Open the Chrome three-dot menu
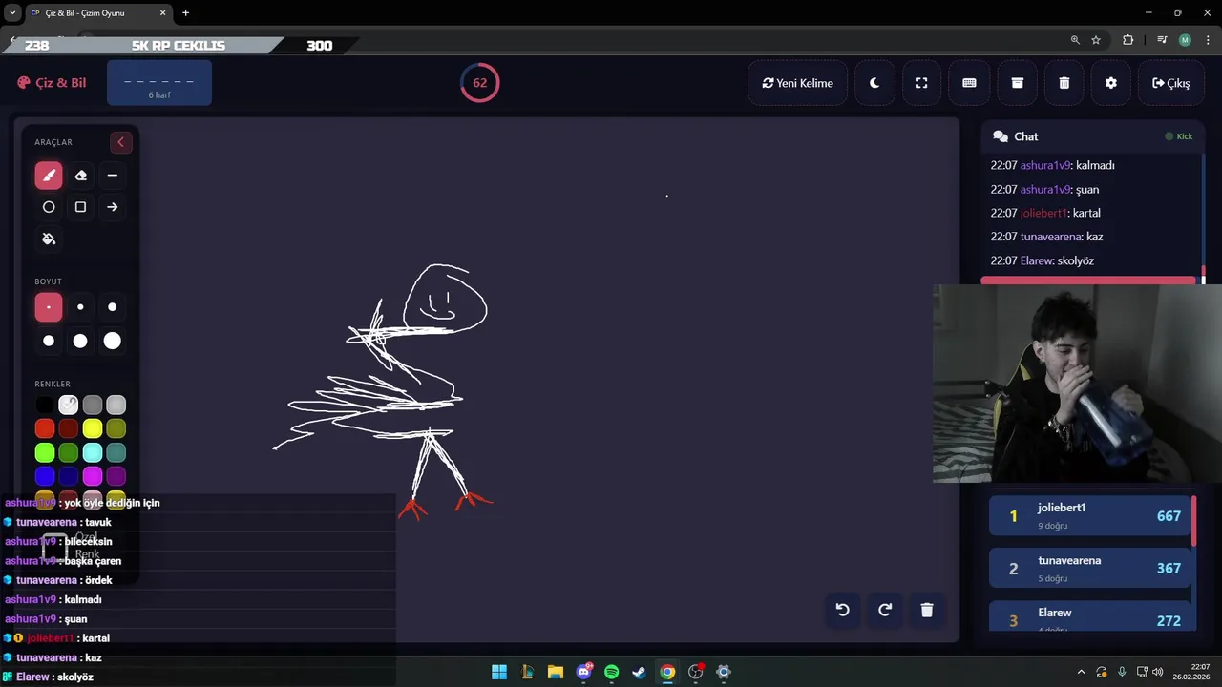Viewport: 1222px width, 687px height. [x=1208, y=40]
